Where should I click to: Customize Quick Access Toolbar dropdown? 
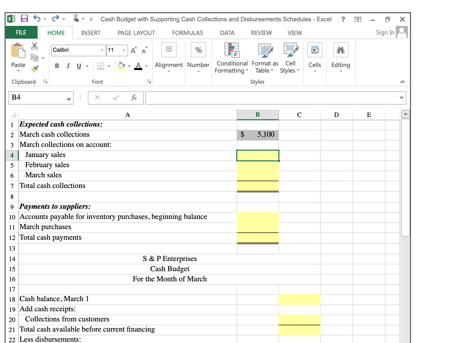[x=91, y=19]
